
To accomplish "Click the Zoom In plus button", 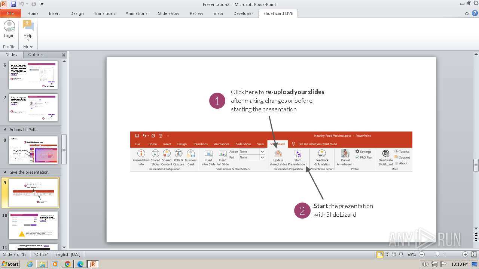I will coord(465,254).
